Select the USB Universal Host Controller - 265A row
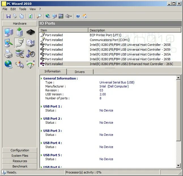Screen dimensions: 183x176 (x=110, y=54)
